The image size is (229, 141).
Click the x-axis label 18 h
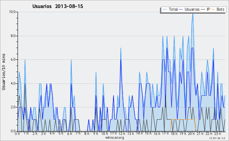(174, 134)
